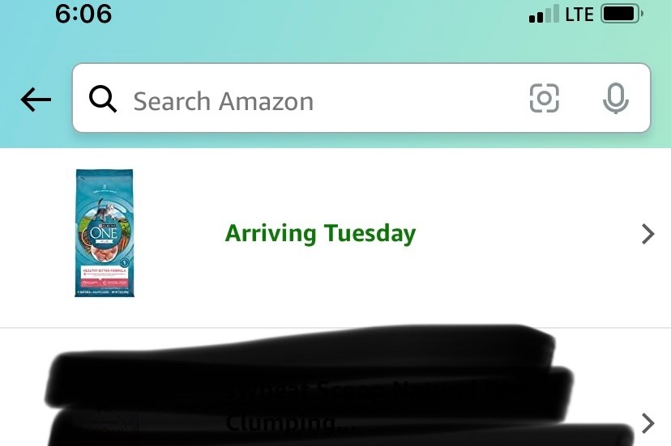671x446 pixels.
Task: Tap the pink Healthy Kitten Formula label on bag
Action: pyautogui.click(x=105, y=277)
